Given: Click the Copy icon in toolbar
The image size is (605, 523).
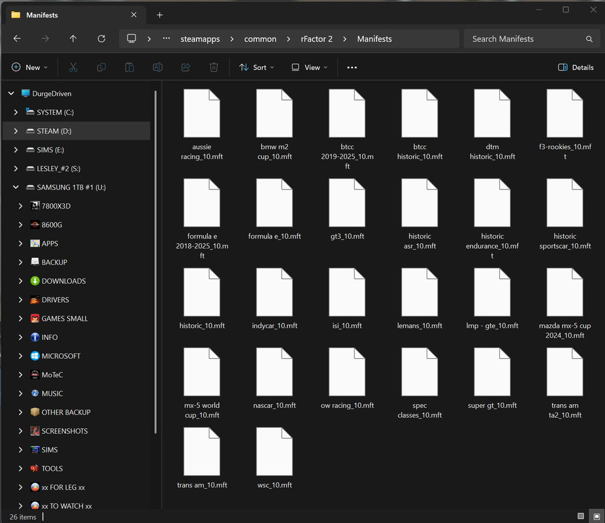Looking at the screenshot, I should (x=101, y=67).
